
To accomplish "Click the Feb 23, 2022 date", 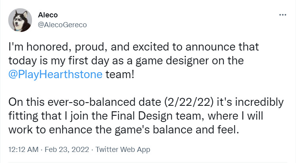I will pyautogui.click(x=67, y=150).
